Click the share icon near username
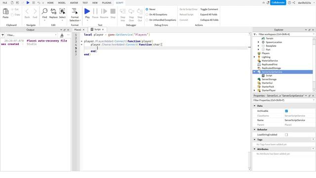The height and width of the screenshot is (178, 316). 294,2
